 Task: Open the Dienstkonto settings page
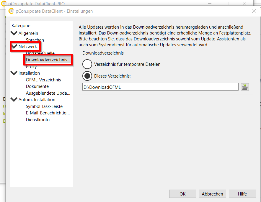point(38,120)
